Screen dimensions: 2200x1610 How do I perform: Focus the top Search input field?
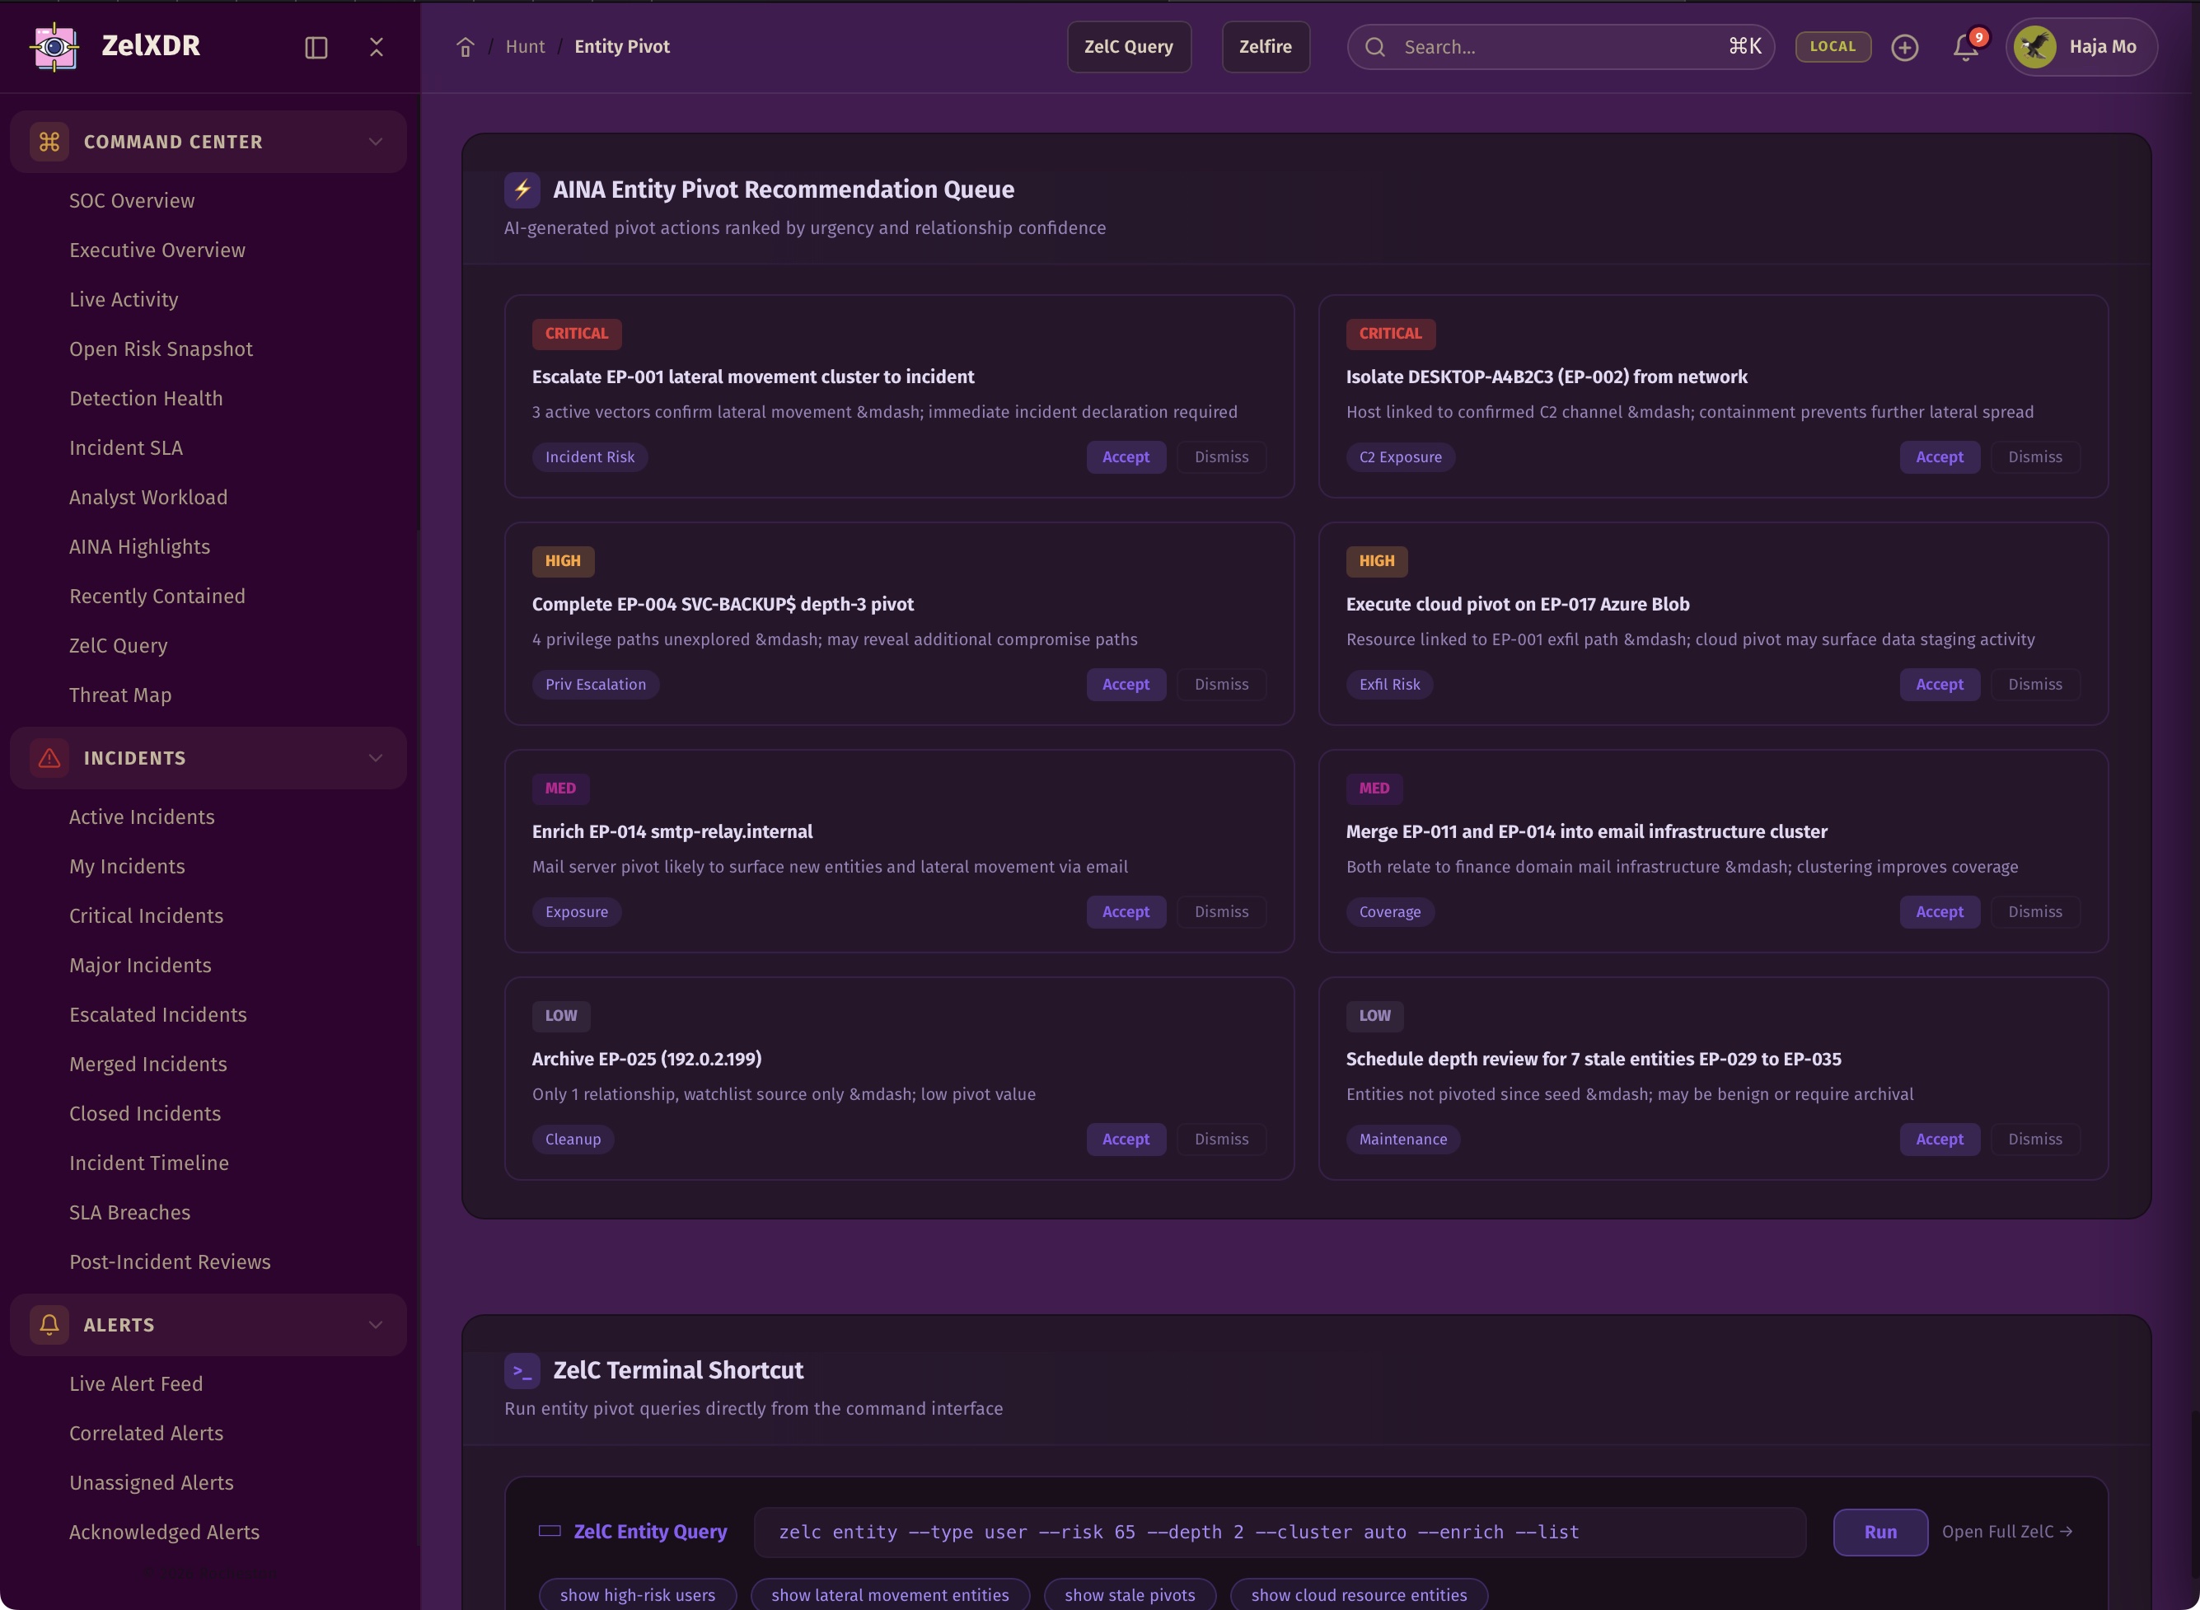tap(1559, 47)
